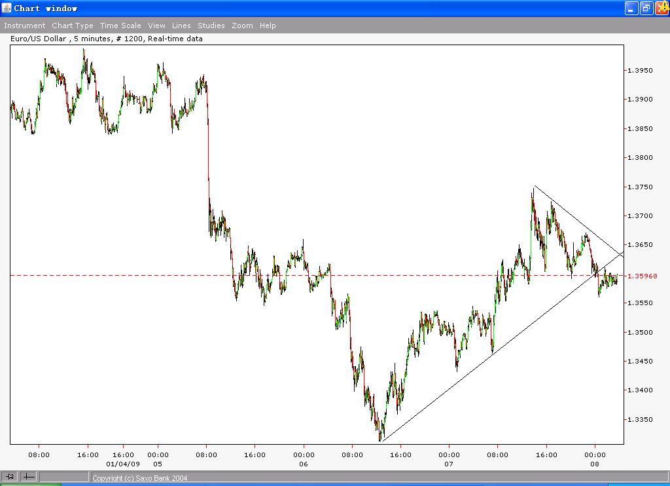Click the 1.3750 price axis label
Viewport: 670px width, 486px height.
[x=640, y=187]
